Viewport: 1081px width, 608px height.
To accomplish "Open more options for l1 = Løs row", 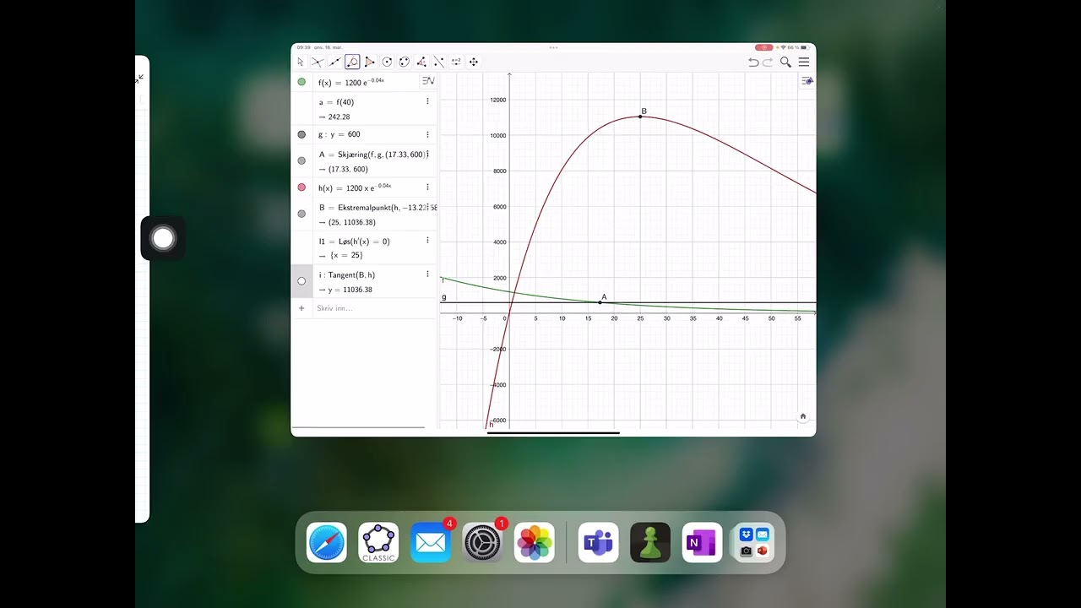I will (x=427, y=240).
